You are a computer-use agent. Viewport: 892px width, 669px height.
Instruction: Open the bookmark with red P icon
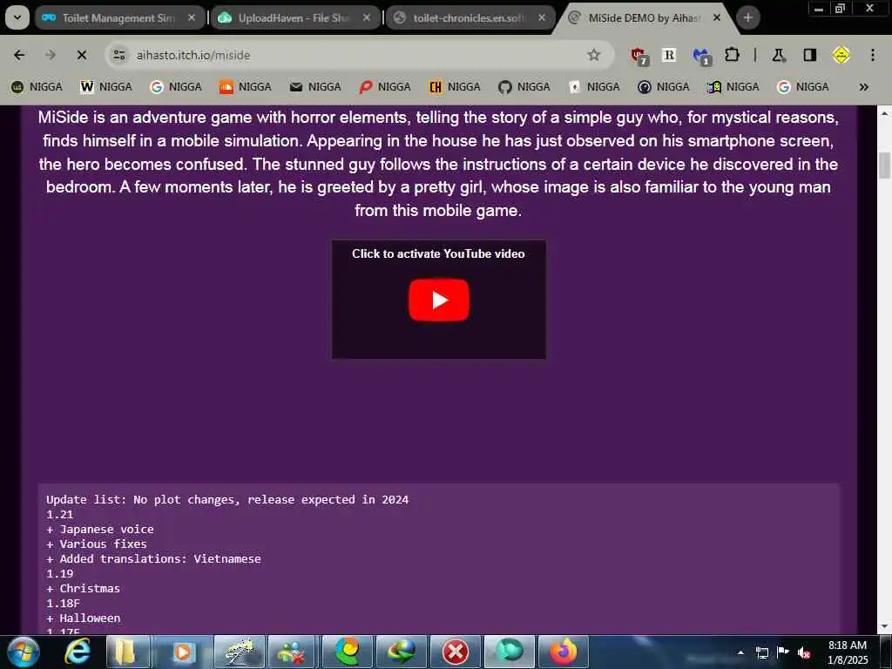[x=385, y=87]
